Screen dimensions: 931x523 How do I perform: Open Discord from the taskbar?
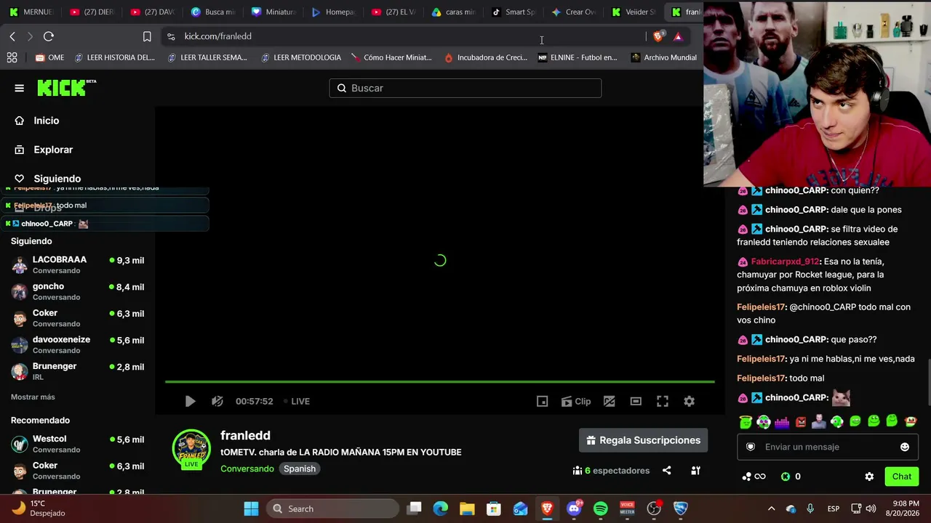coord(574,508)
